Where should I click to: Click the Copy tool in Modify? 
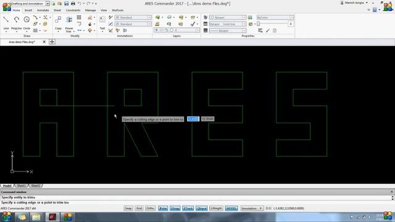tap(58, 23)
